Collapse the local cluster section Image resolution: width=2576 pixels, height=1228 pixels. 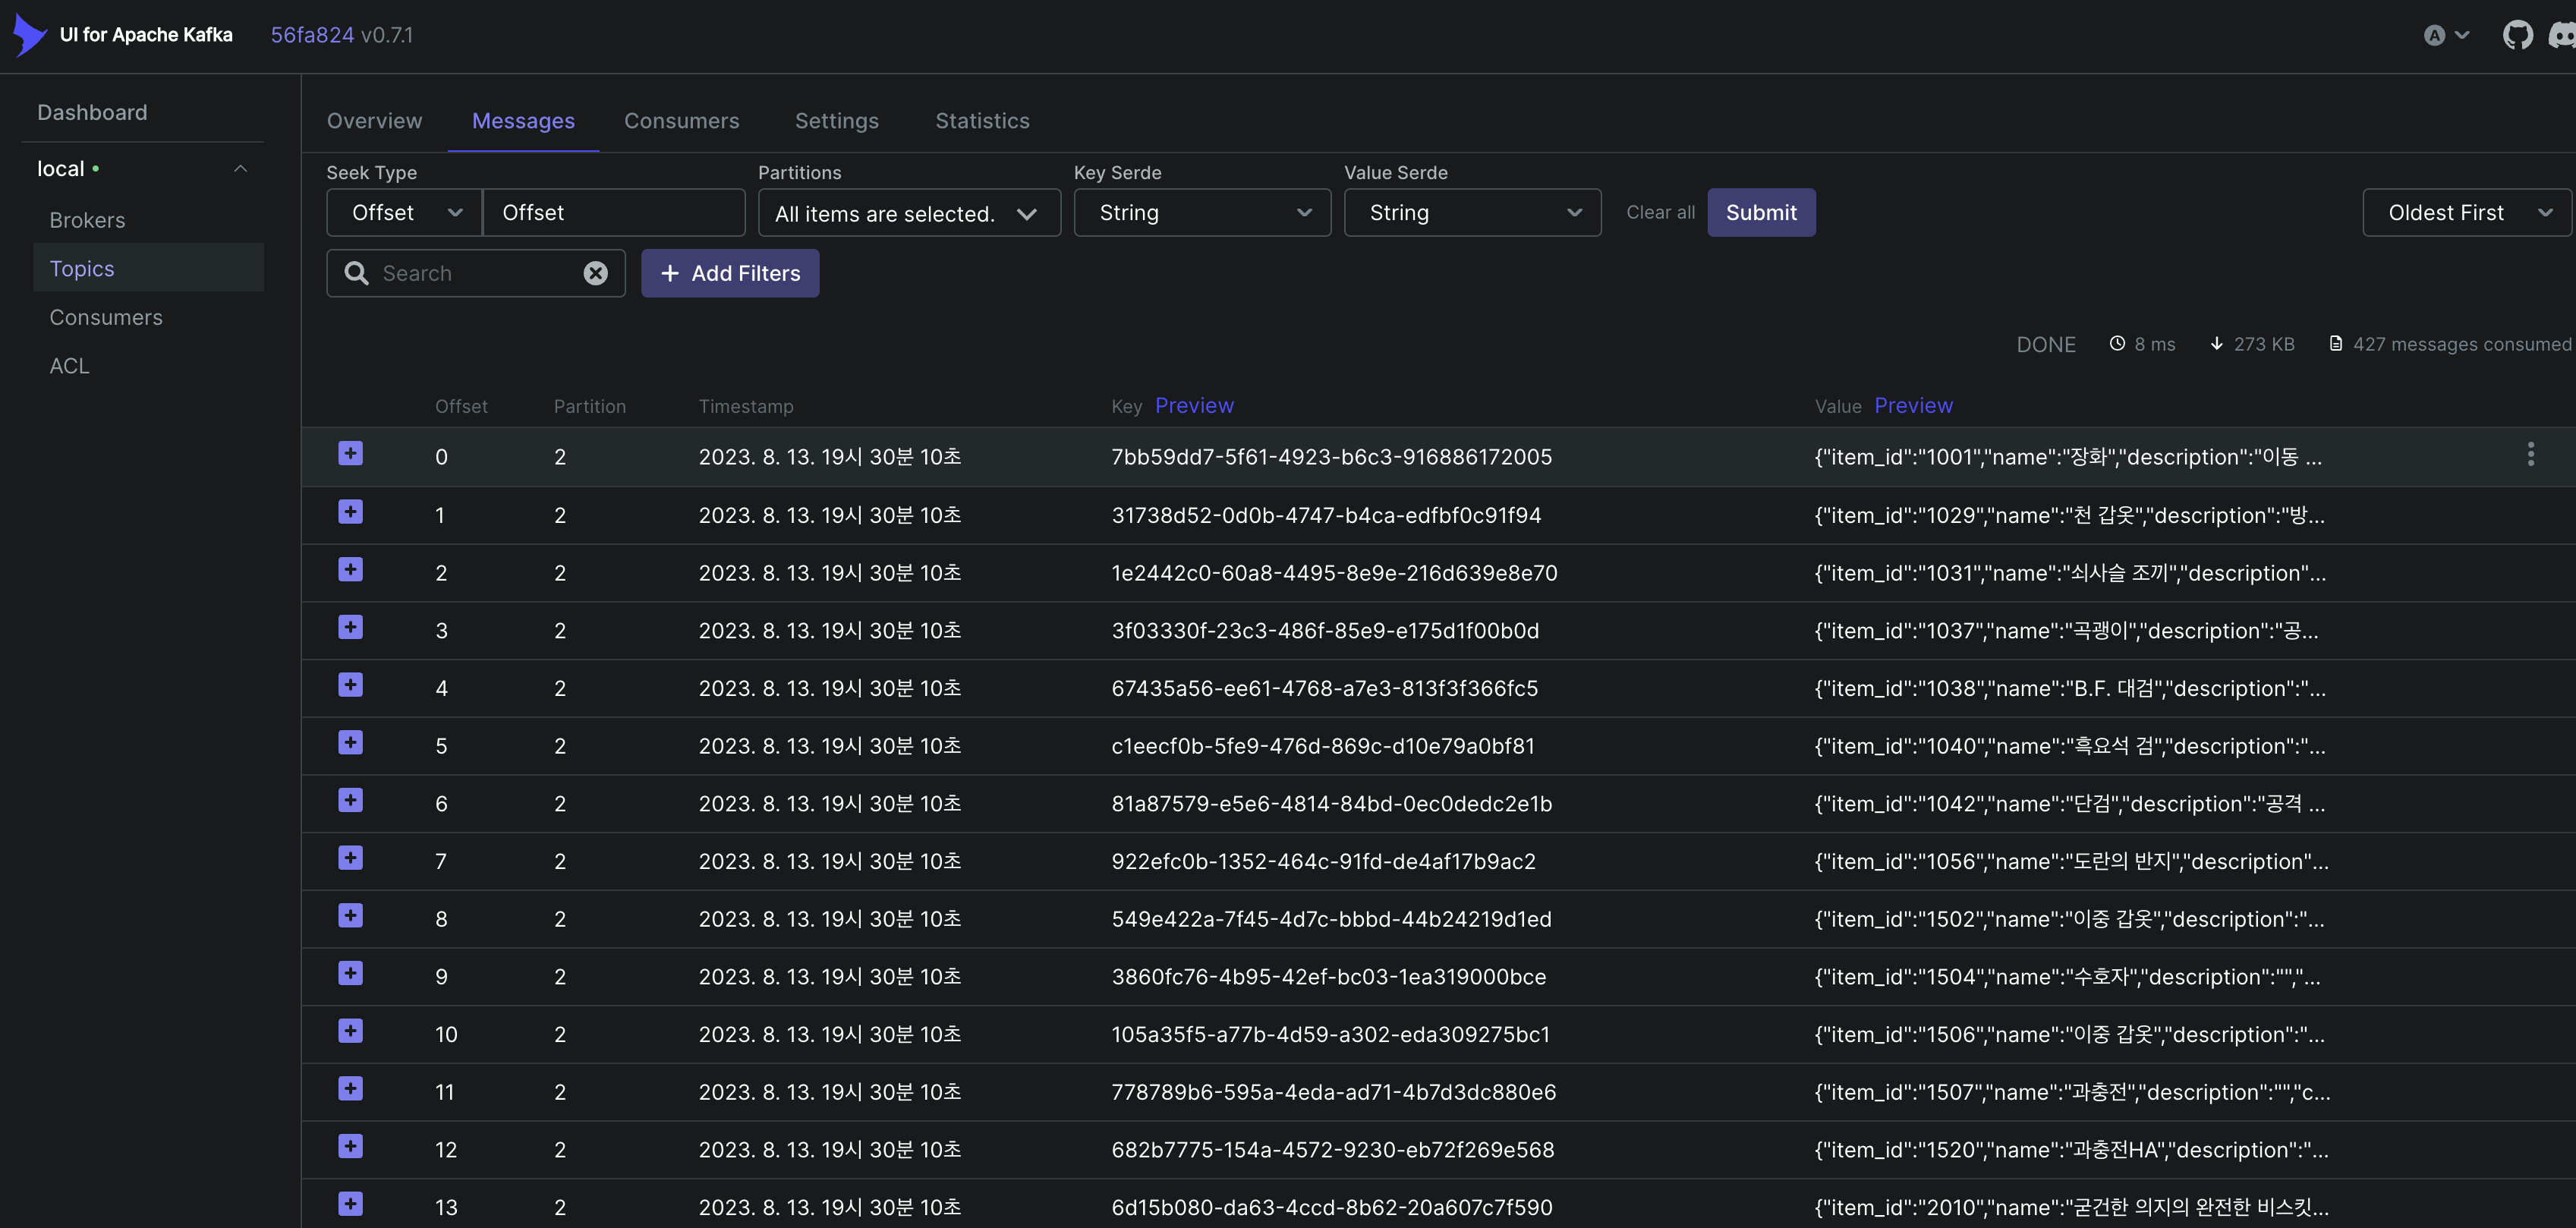pyautogui.click(x=240, y=169)
